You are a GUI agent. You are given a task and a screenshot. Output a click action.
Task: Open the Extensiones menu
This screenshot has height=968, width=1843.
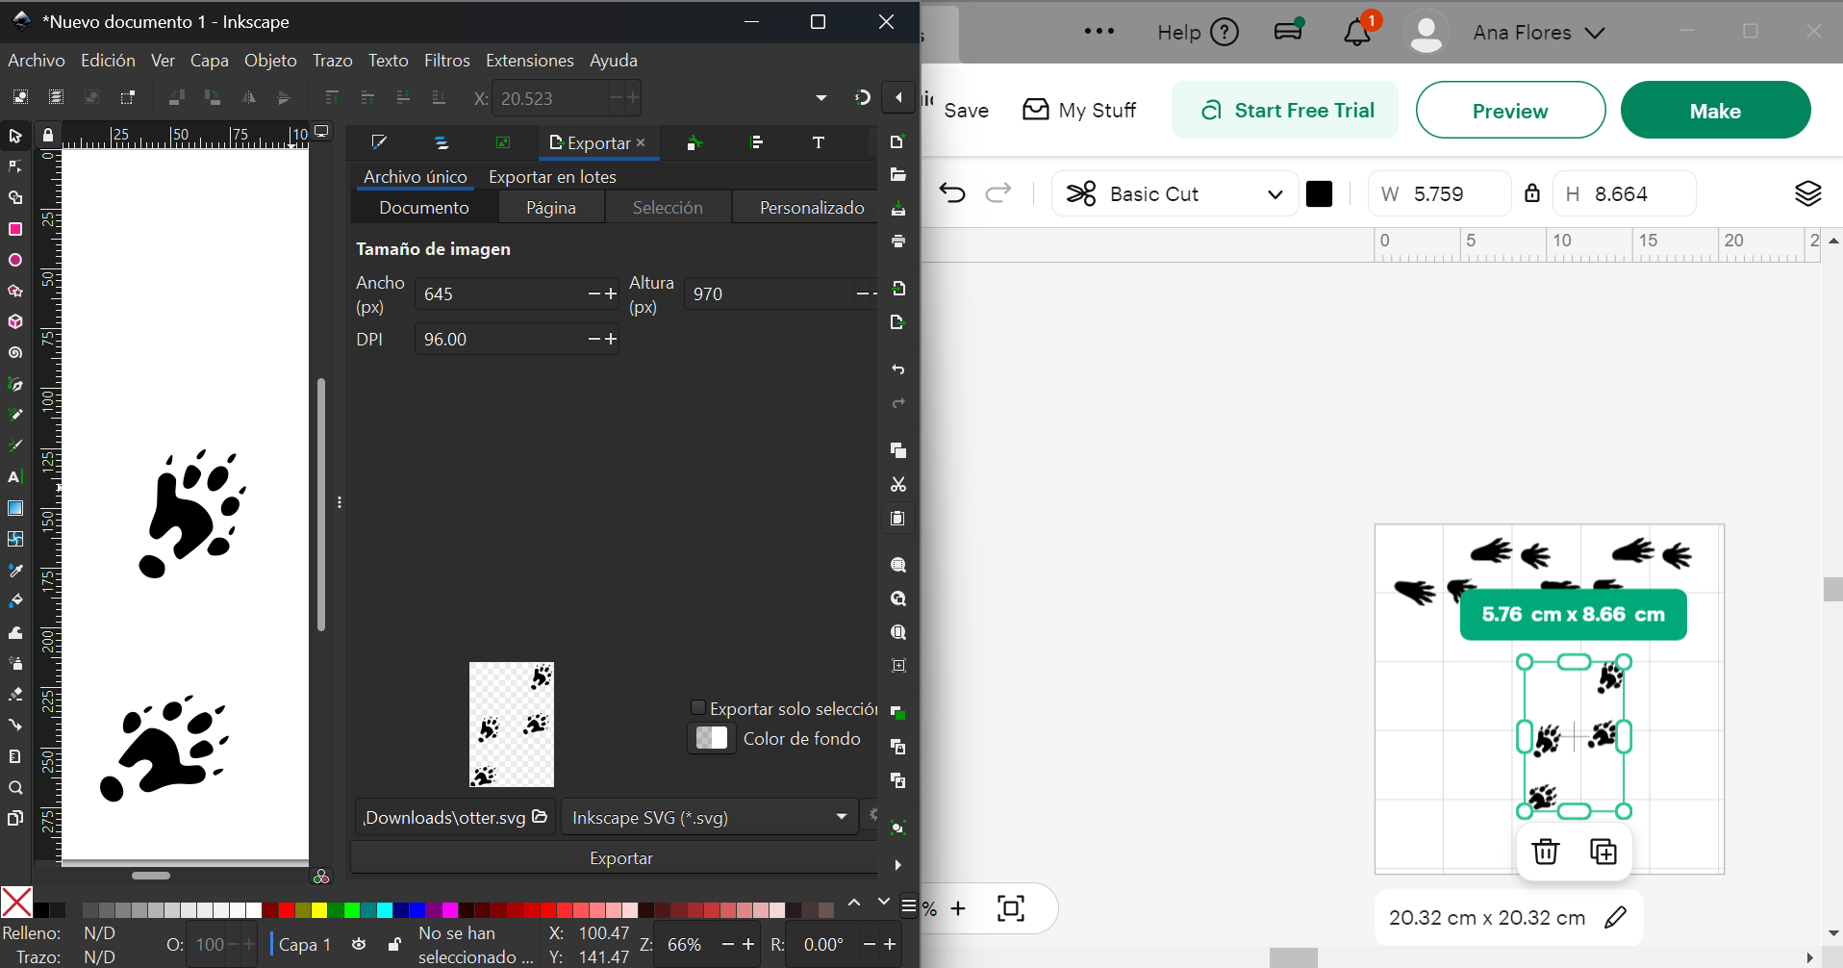pyautogui.click(x=530, y=61)
